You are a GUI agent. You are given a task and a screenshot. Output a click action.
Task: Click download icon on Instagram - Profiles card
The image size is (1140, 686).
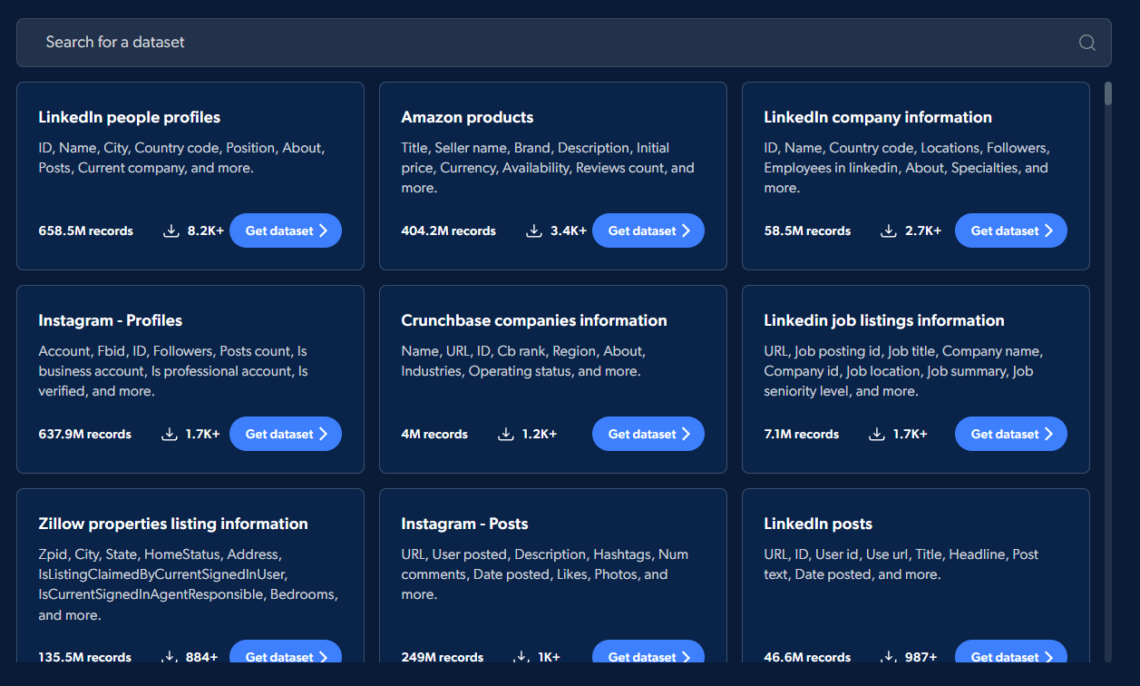(170, 434)
